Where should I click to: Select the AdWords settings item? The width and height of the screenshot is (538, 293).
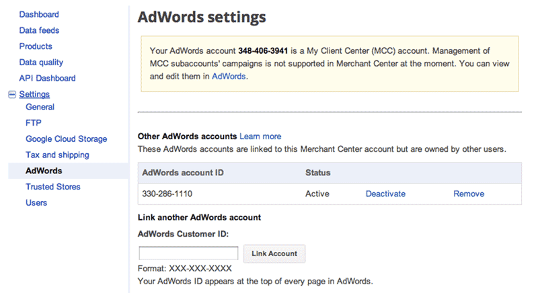click(44, 171)
